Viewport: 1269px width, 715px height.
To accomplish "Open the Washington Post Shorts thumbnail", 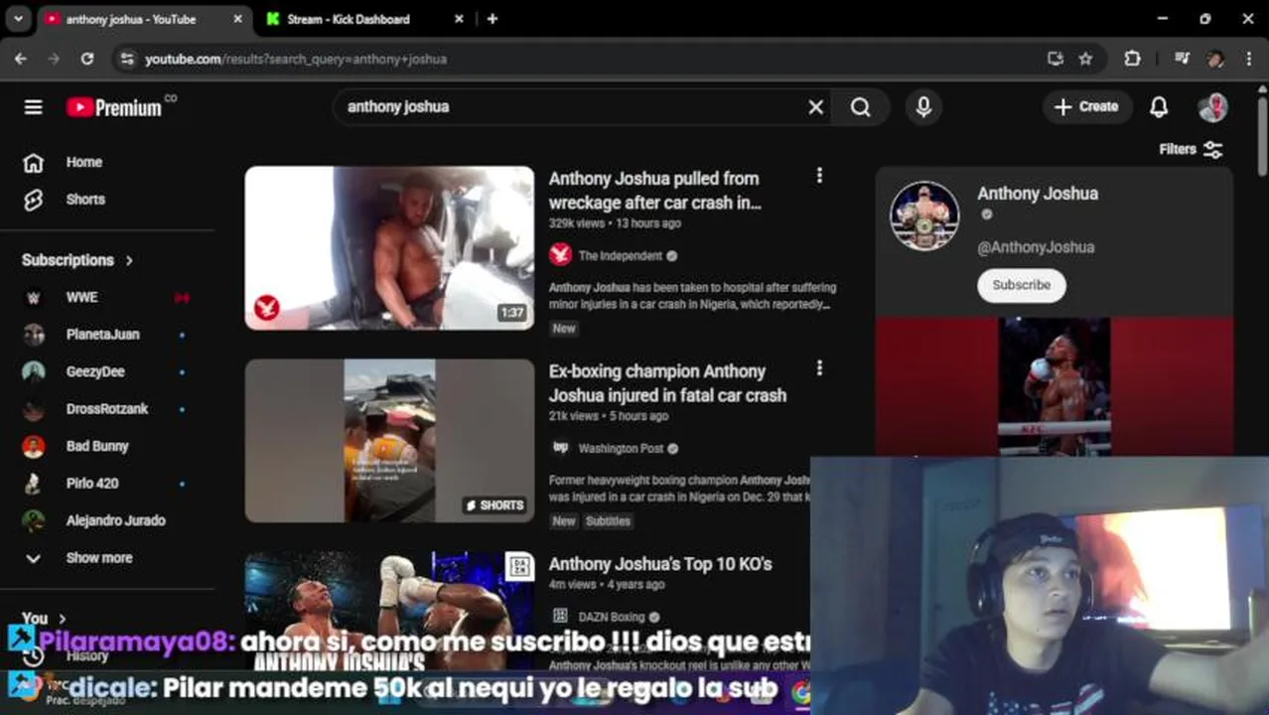I will click(x=389, y=440).
